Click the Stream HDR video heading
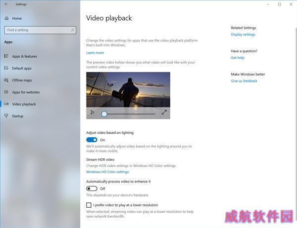 pos(100,159)
